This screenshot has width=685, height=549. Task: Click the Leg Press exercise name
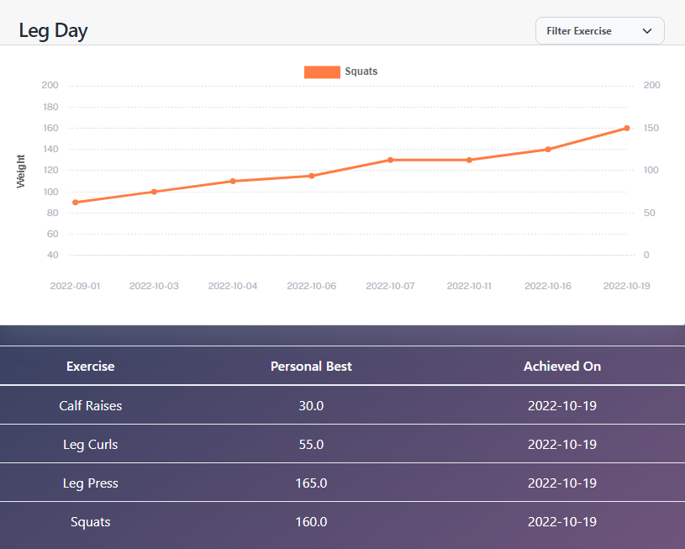tap(91, 483)
